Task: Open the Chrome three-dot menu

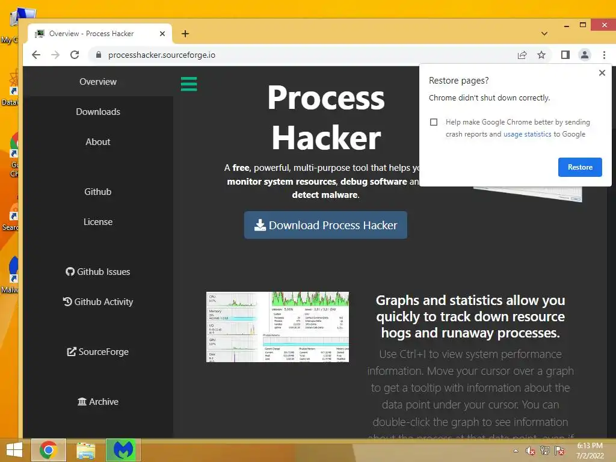Action: [604, 55]
